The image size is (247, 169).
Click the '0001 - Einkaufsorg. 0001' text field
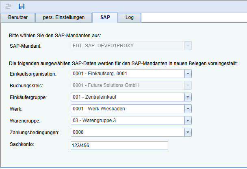(x=127, y=74)
